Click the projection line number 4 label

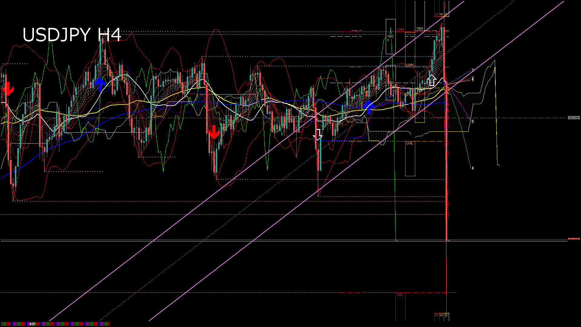tap(473, 168)
